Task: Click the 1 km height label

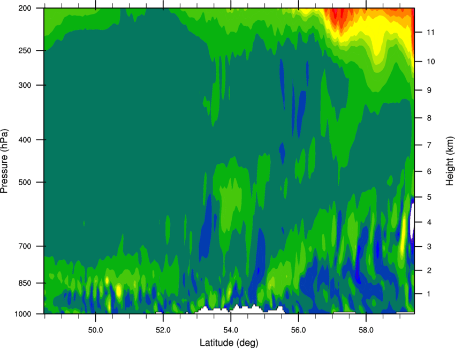Action: (x=429, y=294)
